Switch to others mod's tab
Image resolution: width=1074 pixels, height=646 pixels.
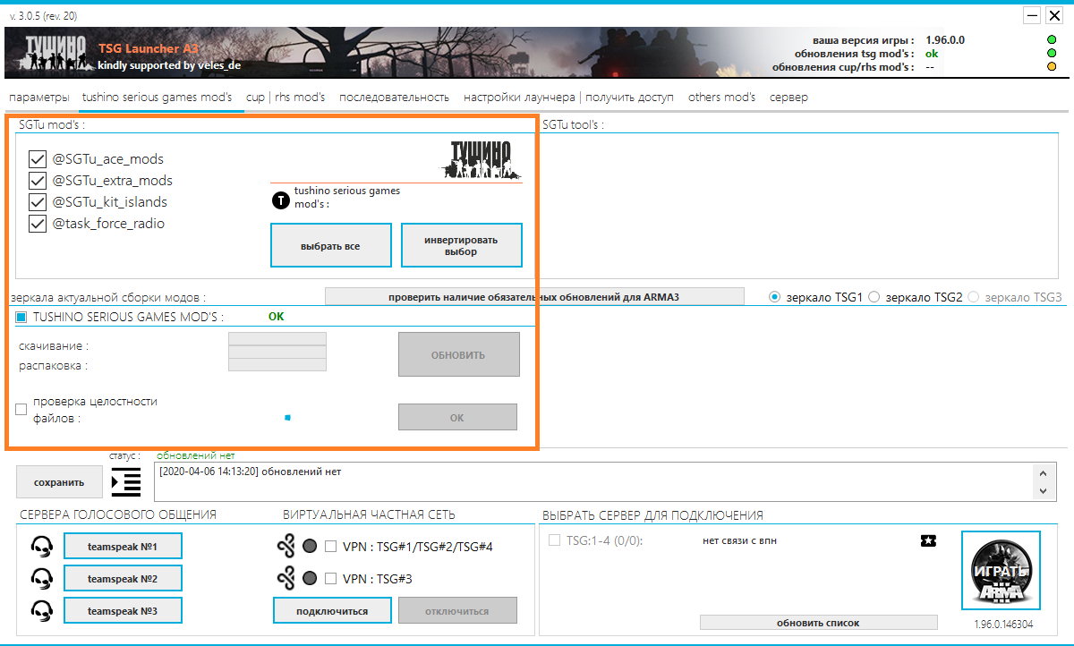point(721,98)
